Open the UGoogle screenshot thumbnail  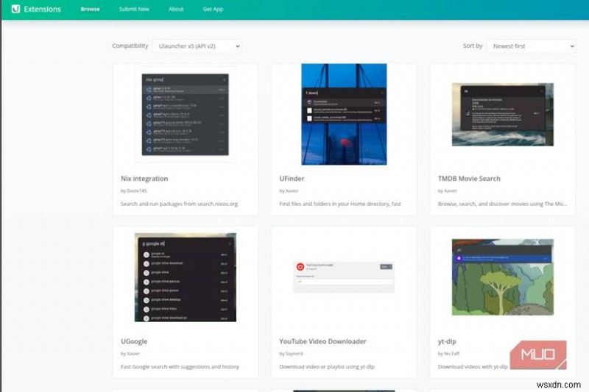coord(186,277)
